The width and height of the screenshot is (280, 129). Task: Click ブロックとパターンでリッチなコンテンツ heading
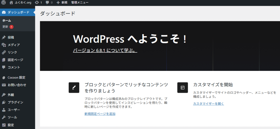click(x=126, y=88)
